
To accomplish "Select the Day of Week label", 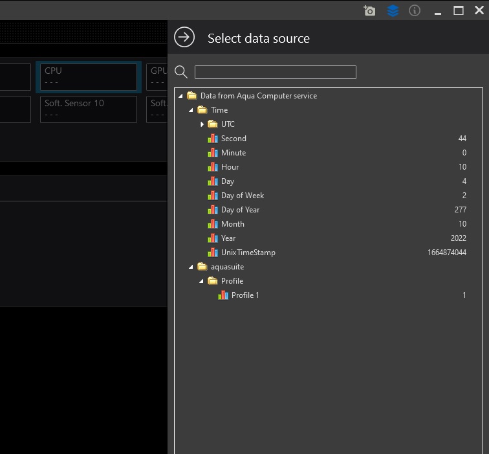I will tap(243, 196).
